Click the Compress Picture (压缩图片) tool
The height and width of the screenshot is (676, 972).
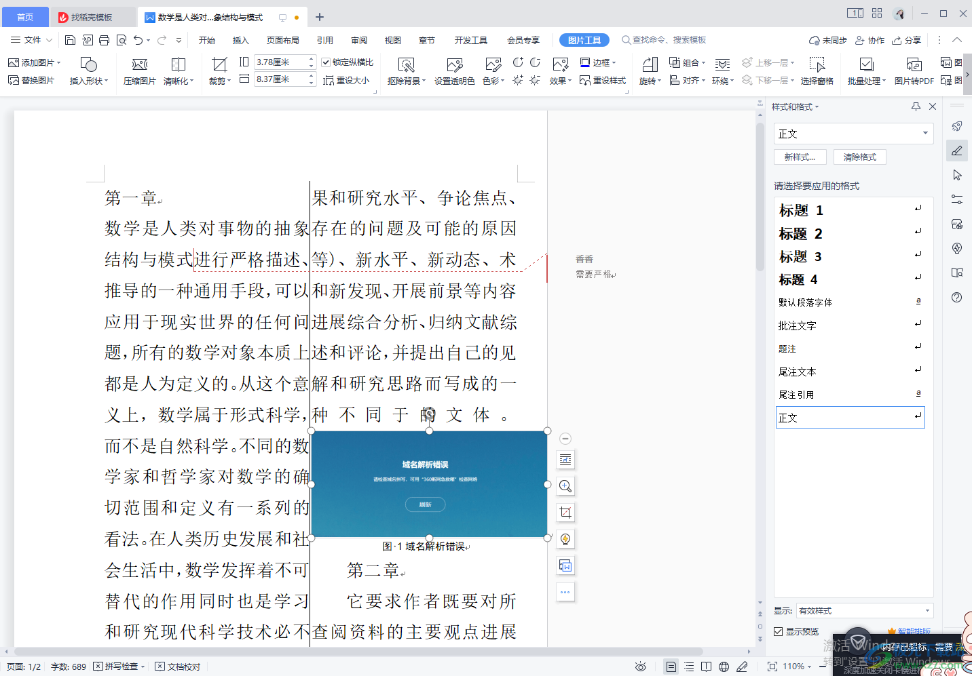140,71
